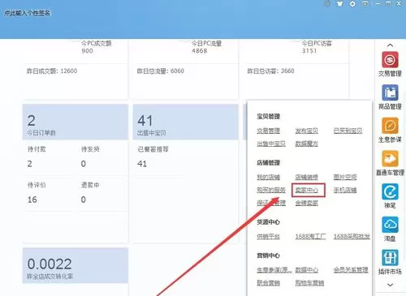Open the 淘盘 cloud icon

click(390, 225)
